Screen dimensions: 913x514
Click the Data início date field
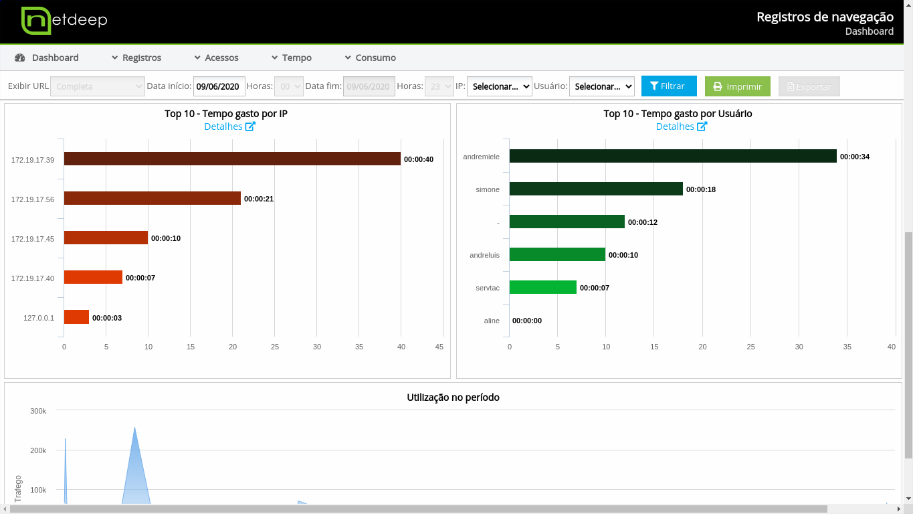point(219,86)
